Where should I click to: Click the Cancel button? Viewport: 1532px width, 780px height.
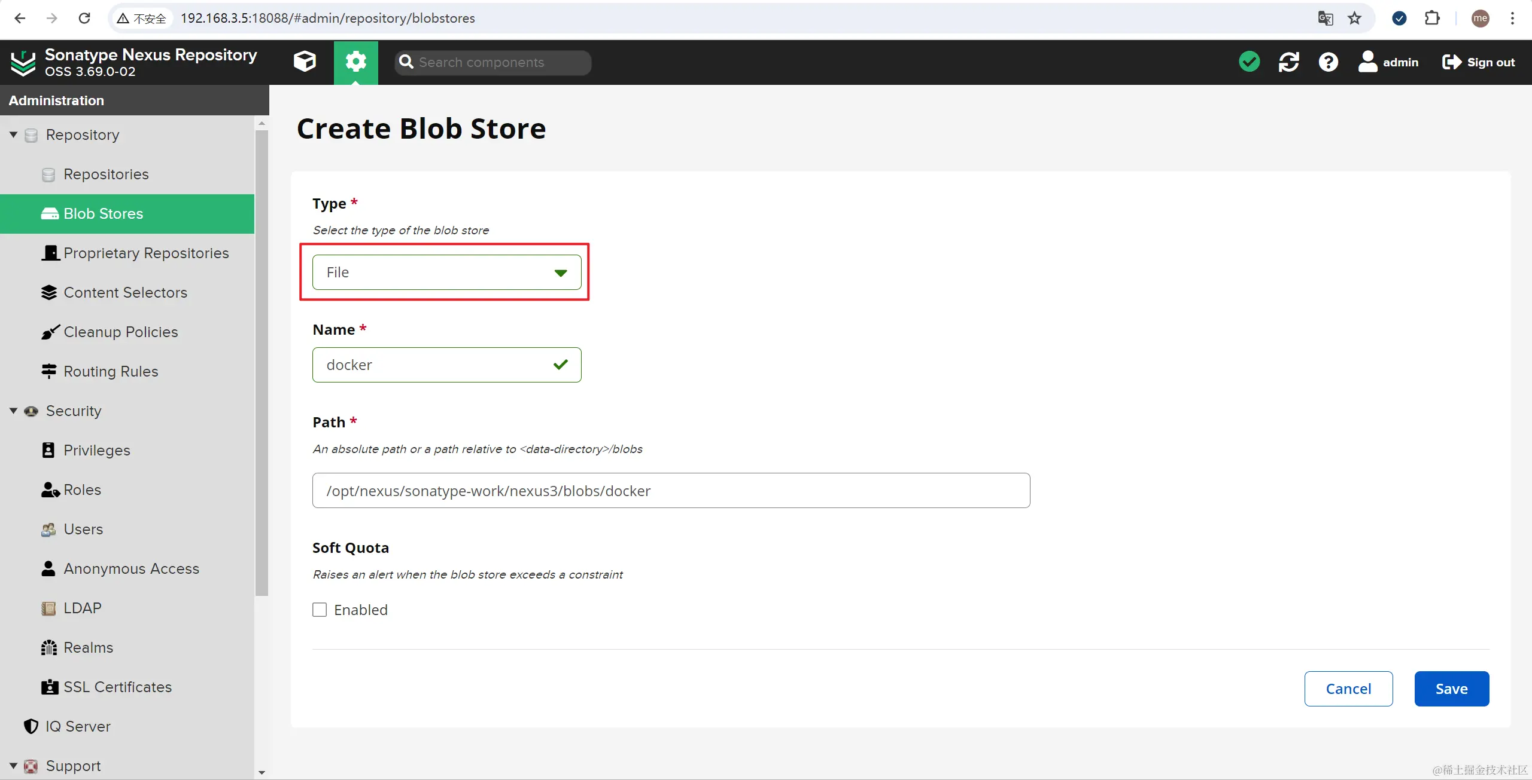[1348, 689]
